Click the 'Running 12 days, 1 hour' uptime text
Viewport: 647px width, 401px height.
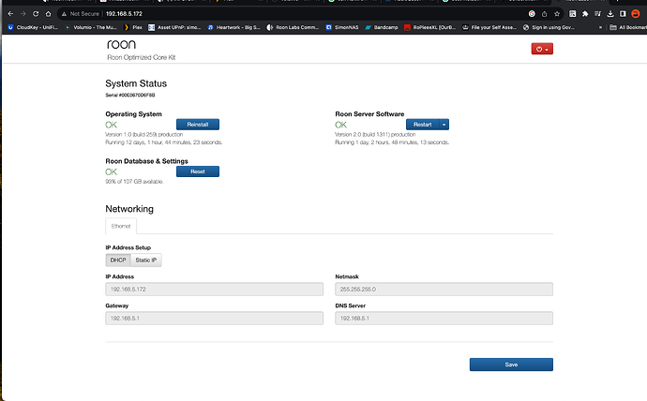[164, 142]
